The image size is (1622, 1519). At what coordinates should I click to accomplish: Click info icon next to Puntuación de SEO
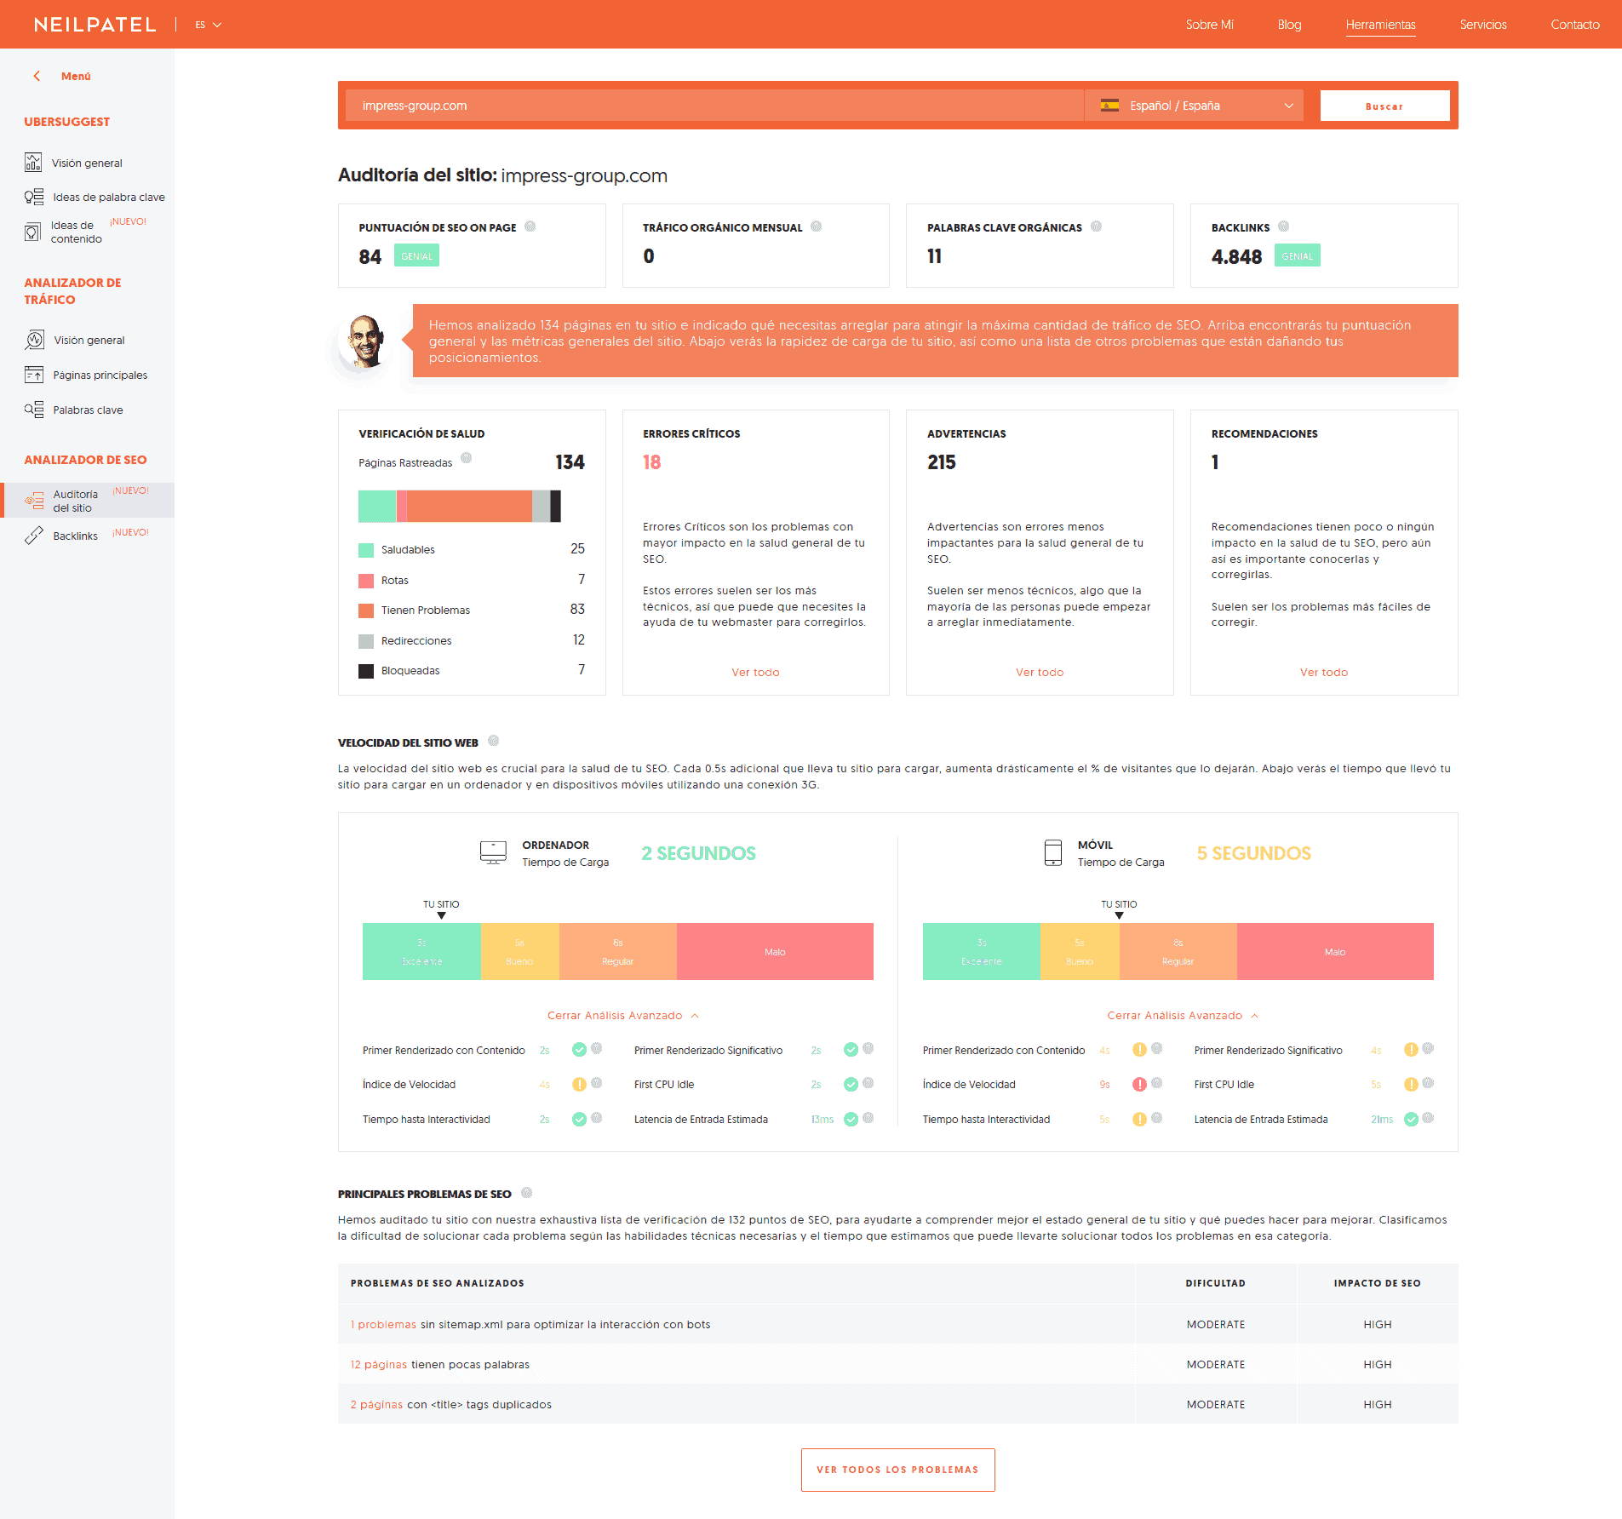(x=530, y=226)
